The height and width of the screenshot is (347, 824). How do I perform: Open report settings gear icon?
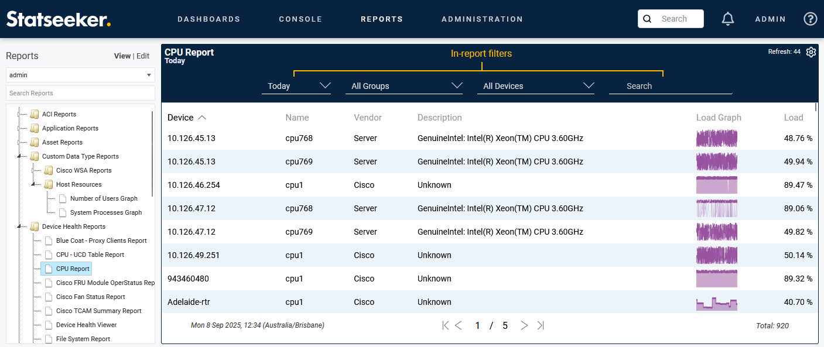point(811,52)
